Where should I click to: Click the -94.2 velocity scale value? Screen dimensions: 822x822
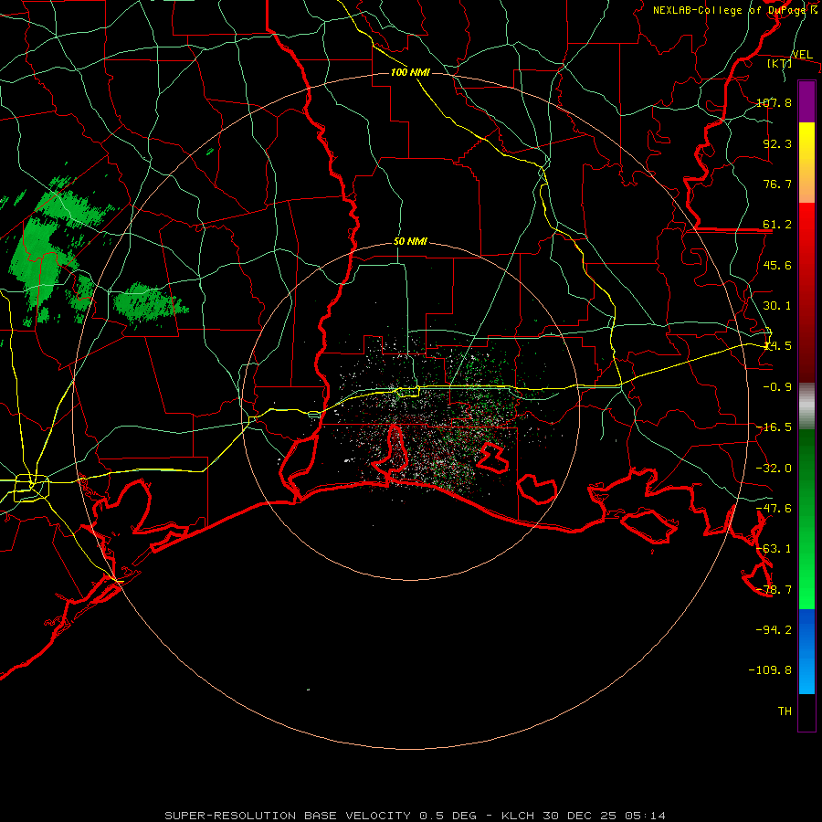tap(774, 630)
